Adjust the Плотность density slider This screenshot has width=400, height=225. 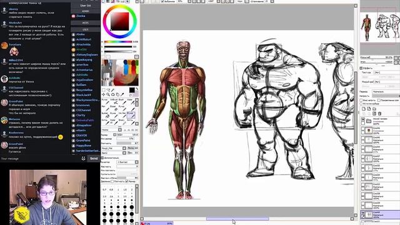click(x=127, y=143)
